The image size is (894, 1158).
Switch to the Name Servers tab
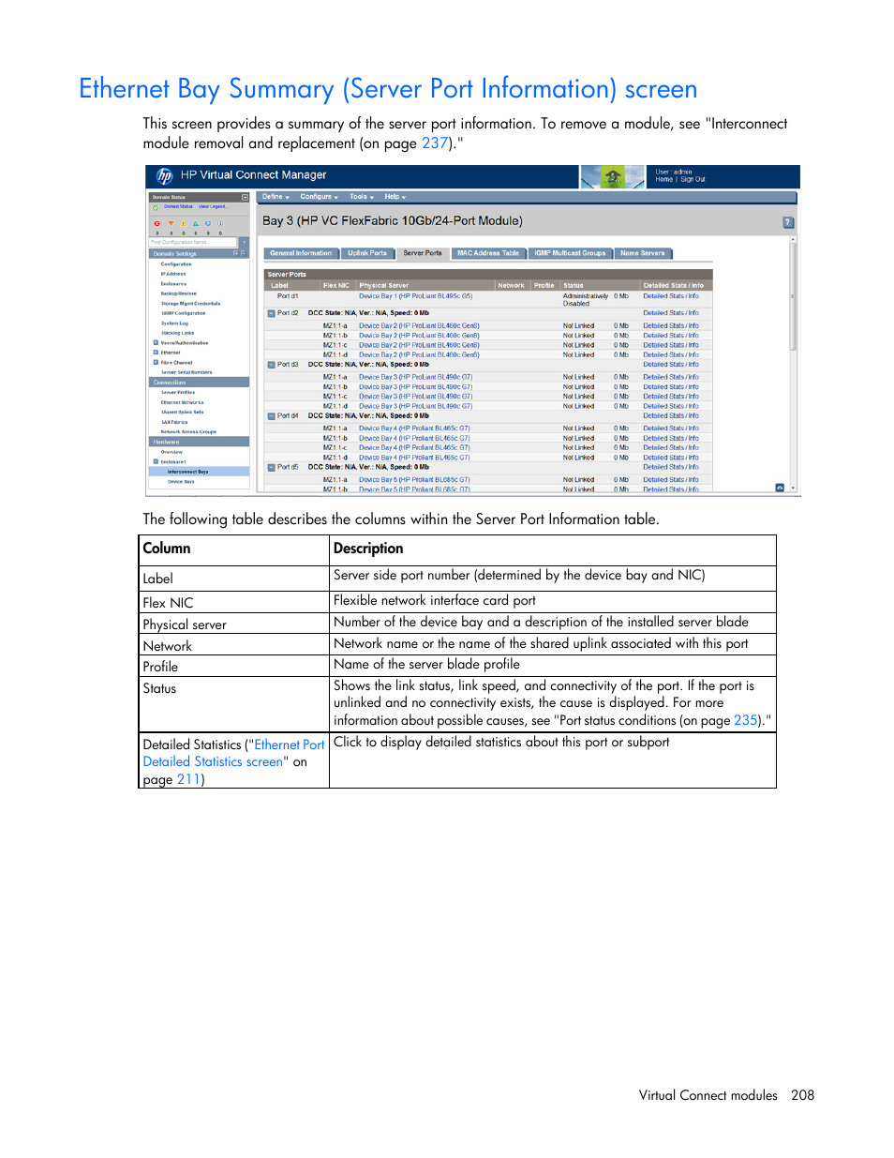643,253
